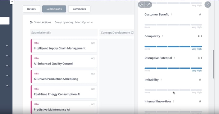Click the Smart Actions button

pos(40,22)
